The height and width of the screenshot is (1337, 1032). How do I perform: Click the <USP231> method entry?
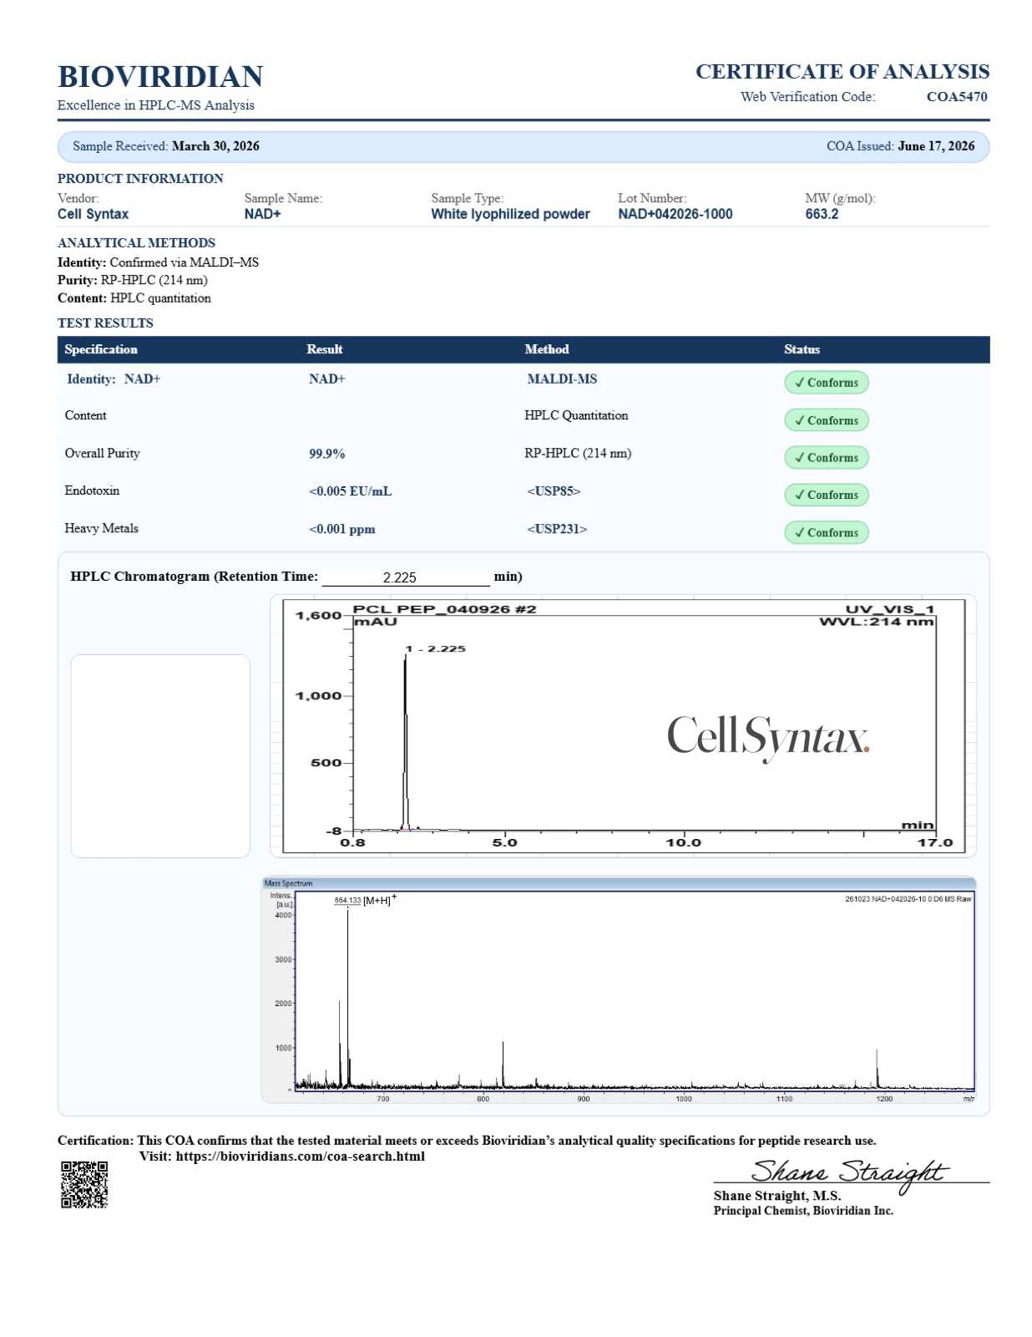tap(557, 529)
